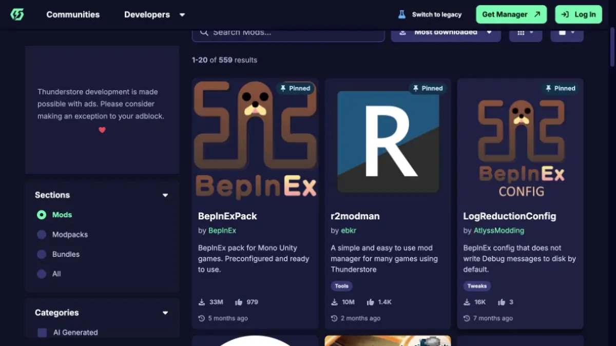Select the All section radio
Viewport: 616px width, 346px height.
(x=42, y=274)
